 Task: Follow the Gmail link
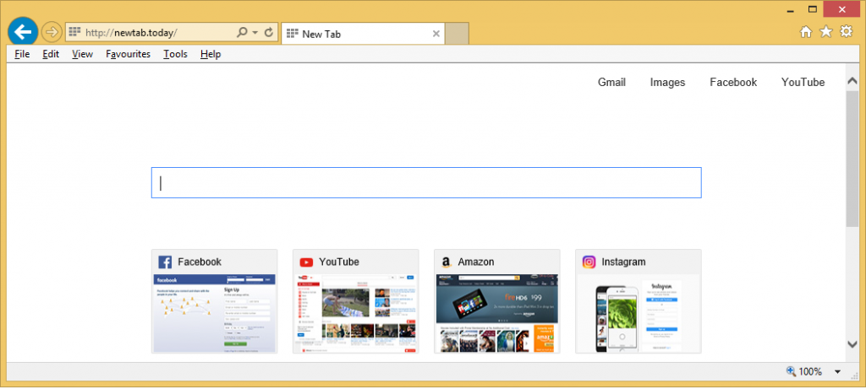pos(611,82)
